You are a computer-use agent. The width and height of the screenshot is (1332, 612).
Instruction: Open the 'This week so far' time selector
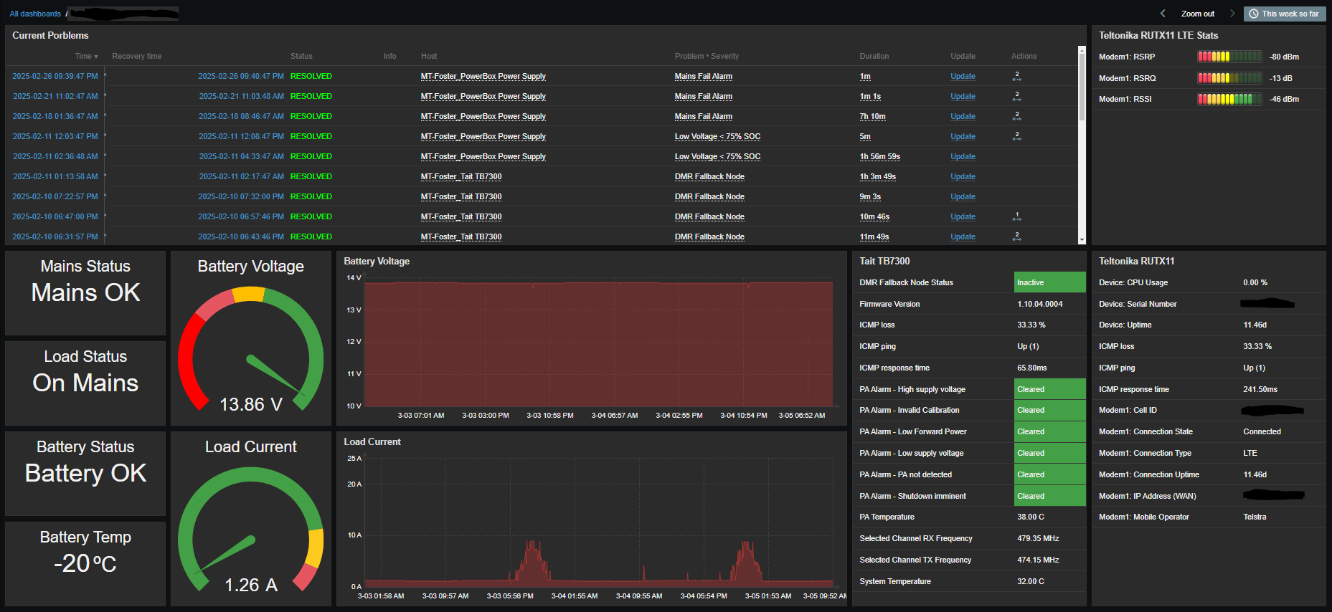(x=1284, y=14)
